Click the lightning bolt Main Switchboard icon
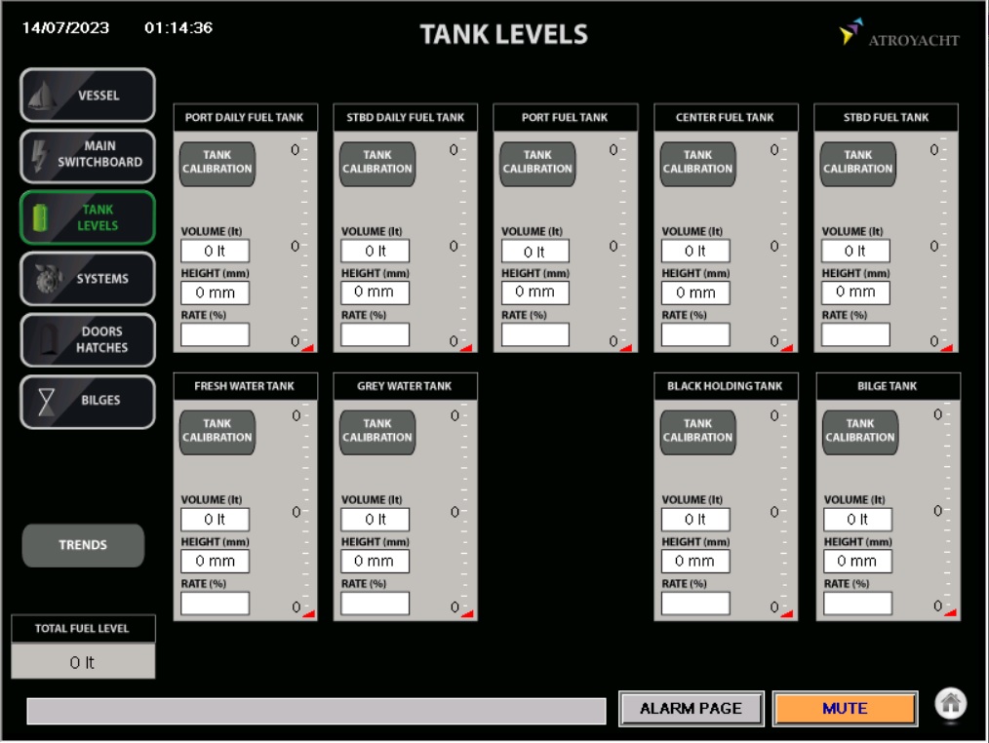This screenshot has height=743, width=989. (40, 155)
